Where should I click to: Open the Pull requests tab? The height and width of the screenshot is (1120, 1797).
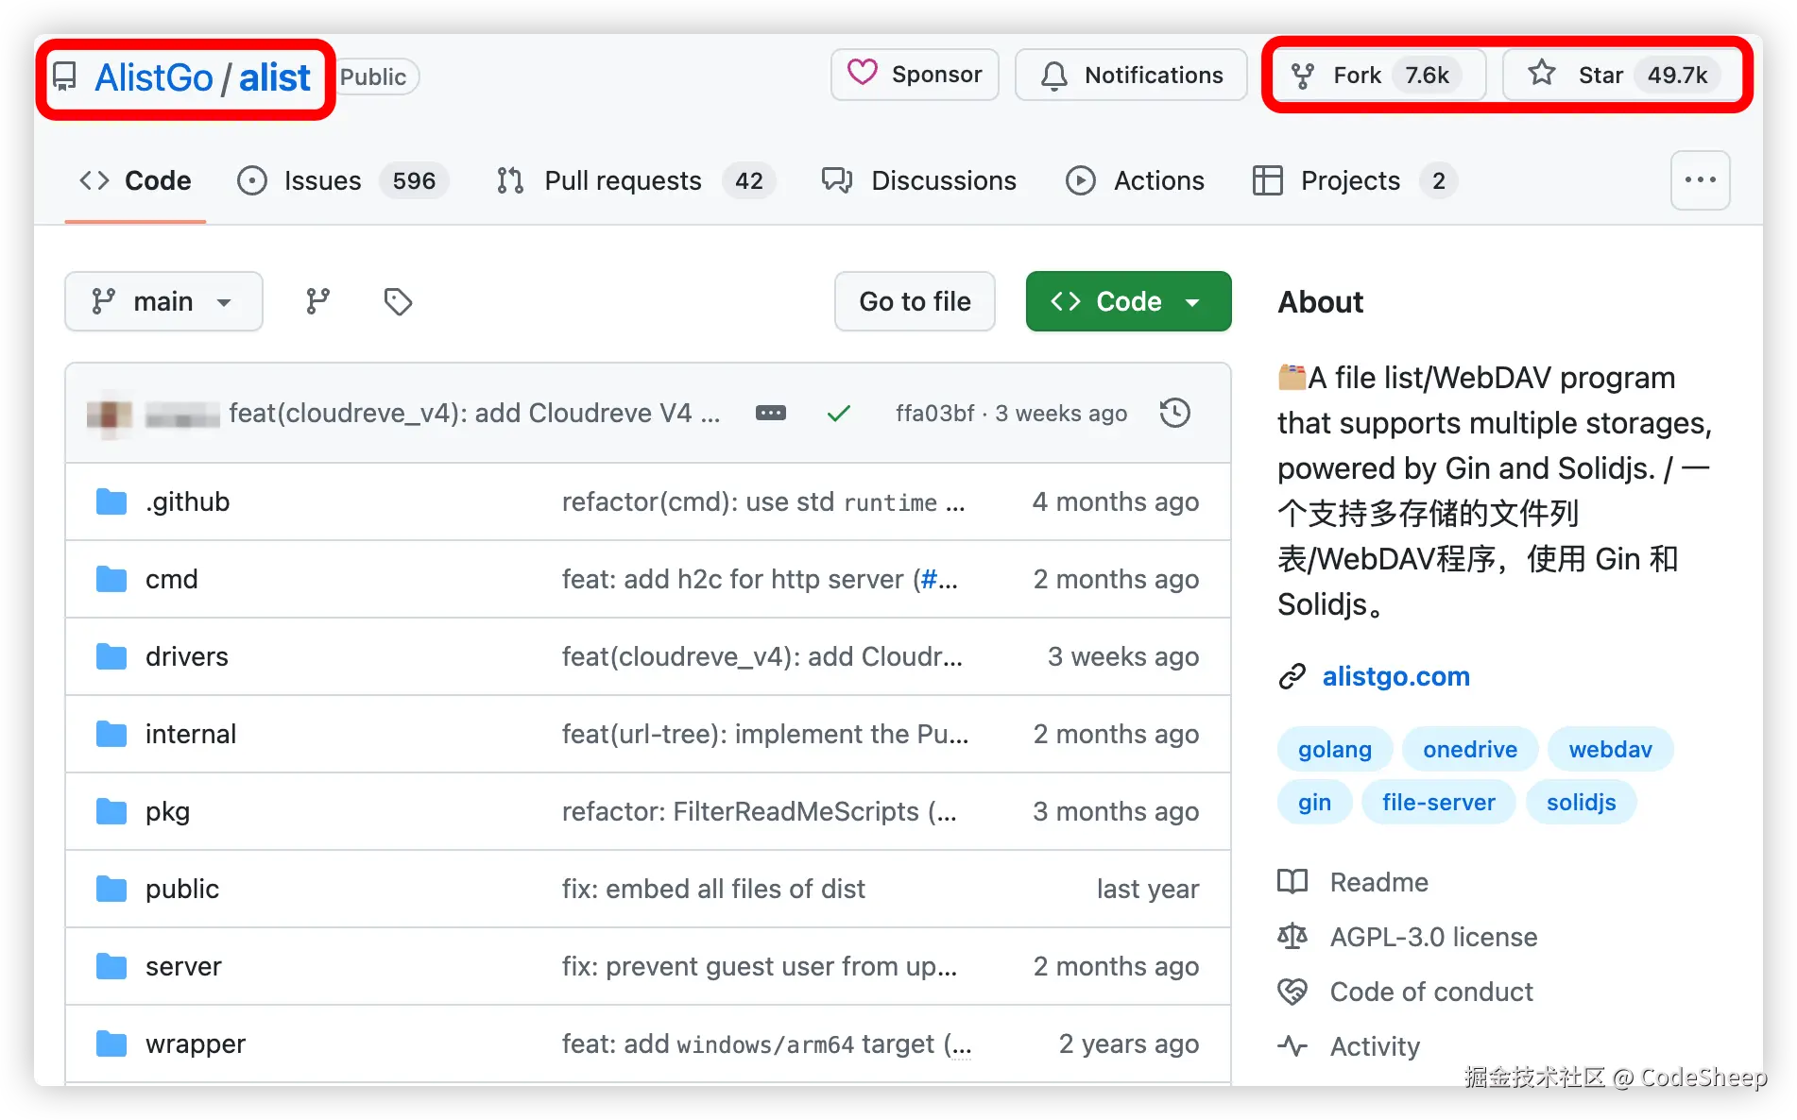(635, 180)
